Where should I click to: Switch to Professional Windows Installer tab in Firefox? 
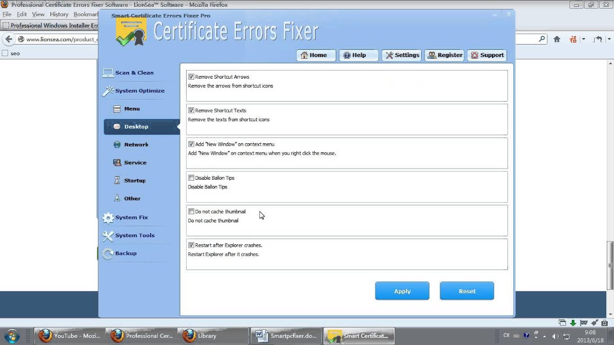click(50, 25)
